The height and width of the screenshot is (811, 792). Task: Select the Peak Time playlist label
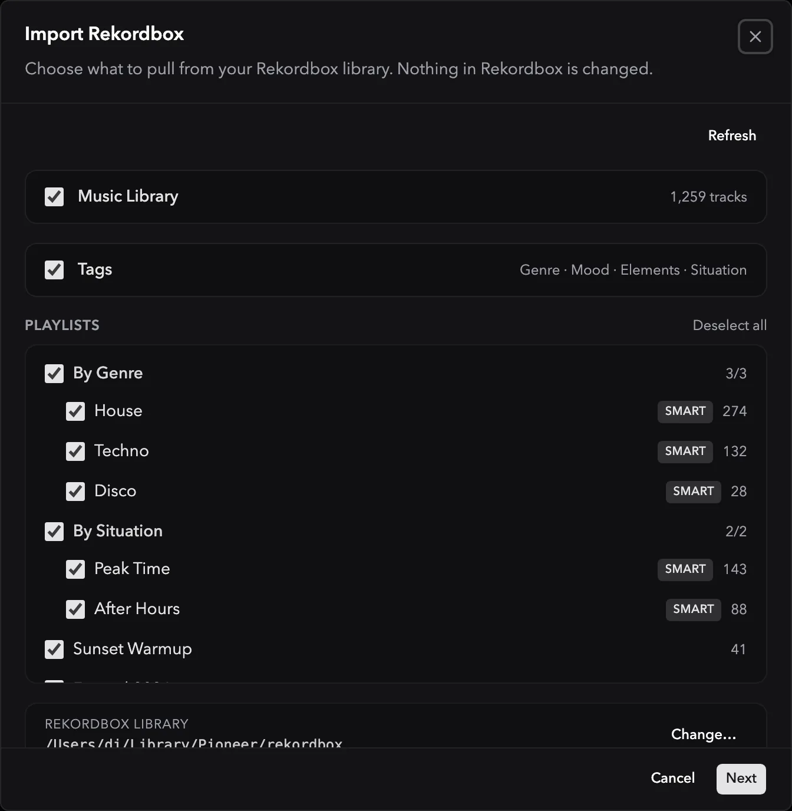(x=132, y=569)
